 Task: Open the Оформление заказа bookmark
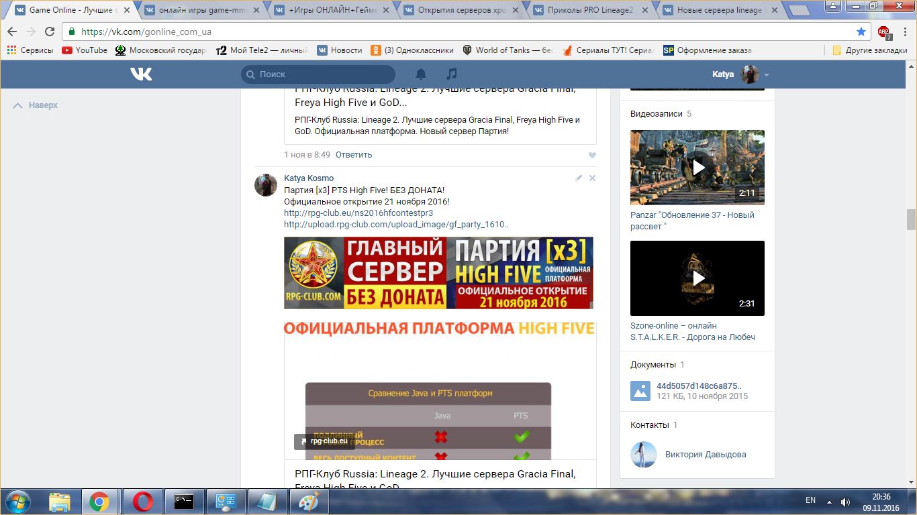pos(708,50)
